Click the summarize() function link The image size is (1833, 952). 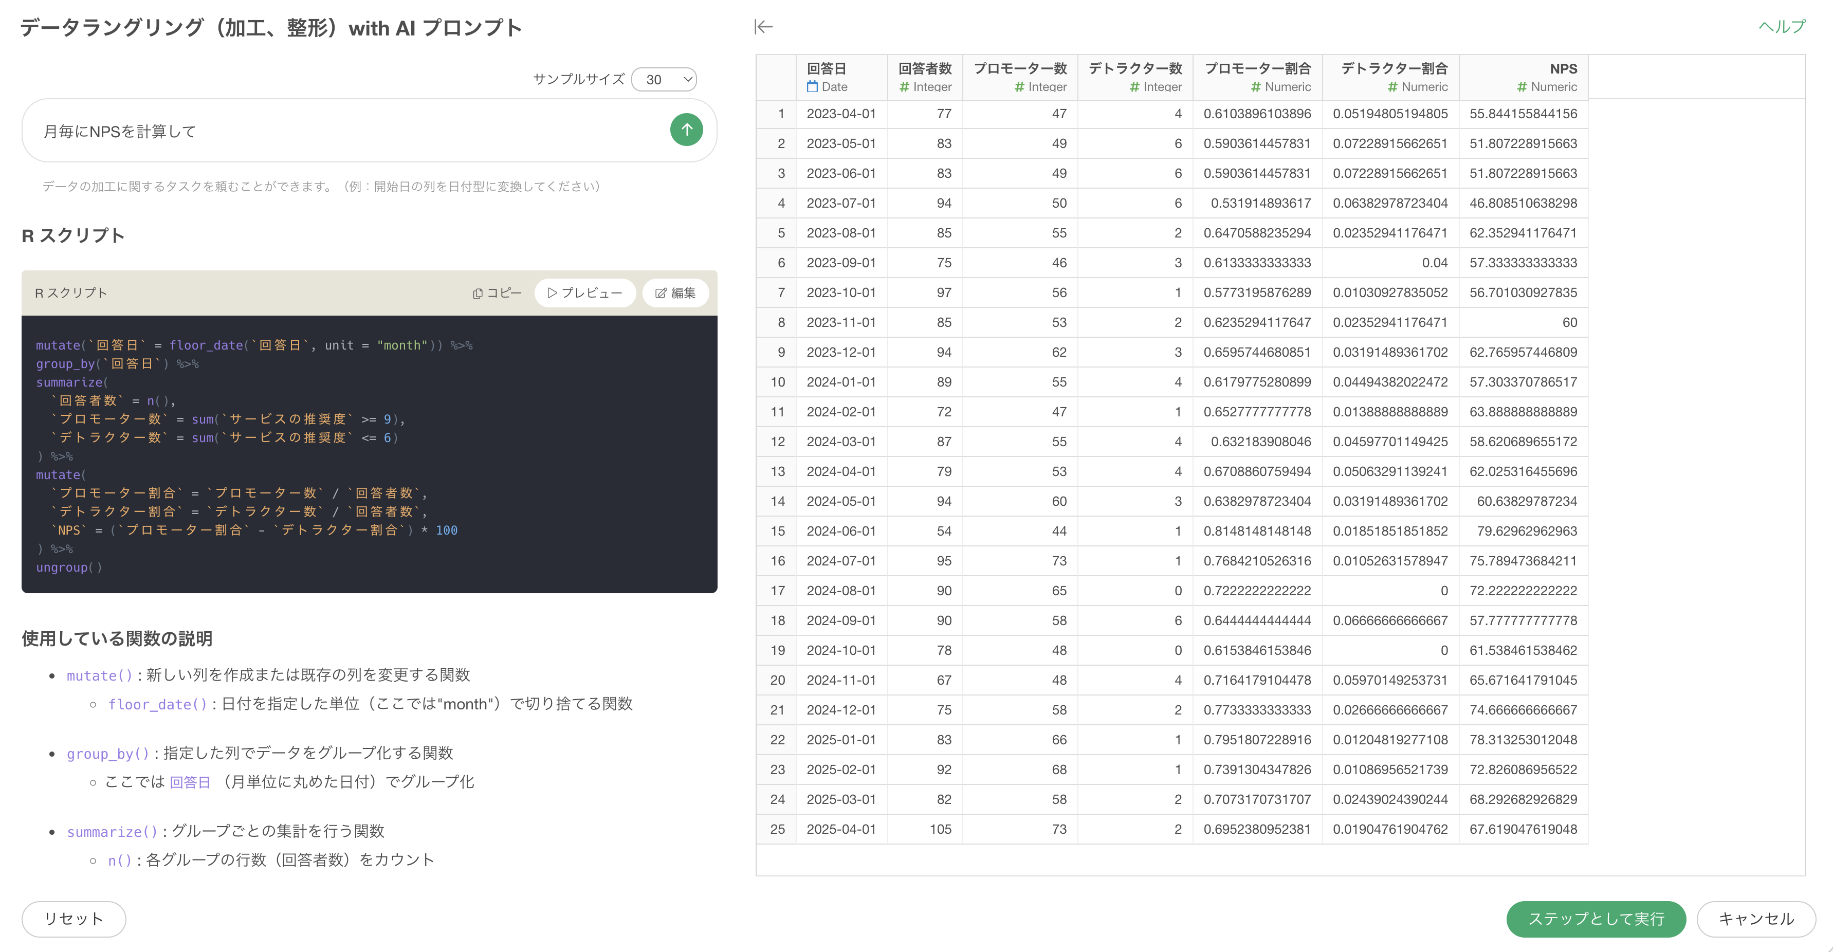click(112, 831)
